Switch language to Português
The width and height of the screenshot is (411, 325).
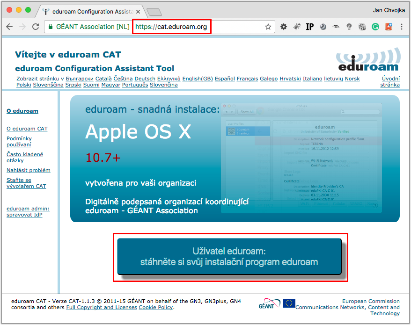tap(135, 85)
